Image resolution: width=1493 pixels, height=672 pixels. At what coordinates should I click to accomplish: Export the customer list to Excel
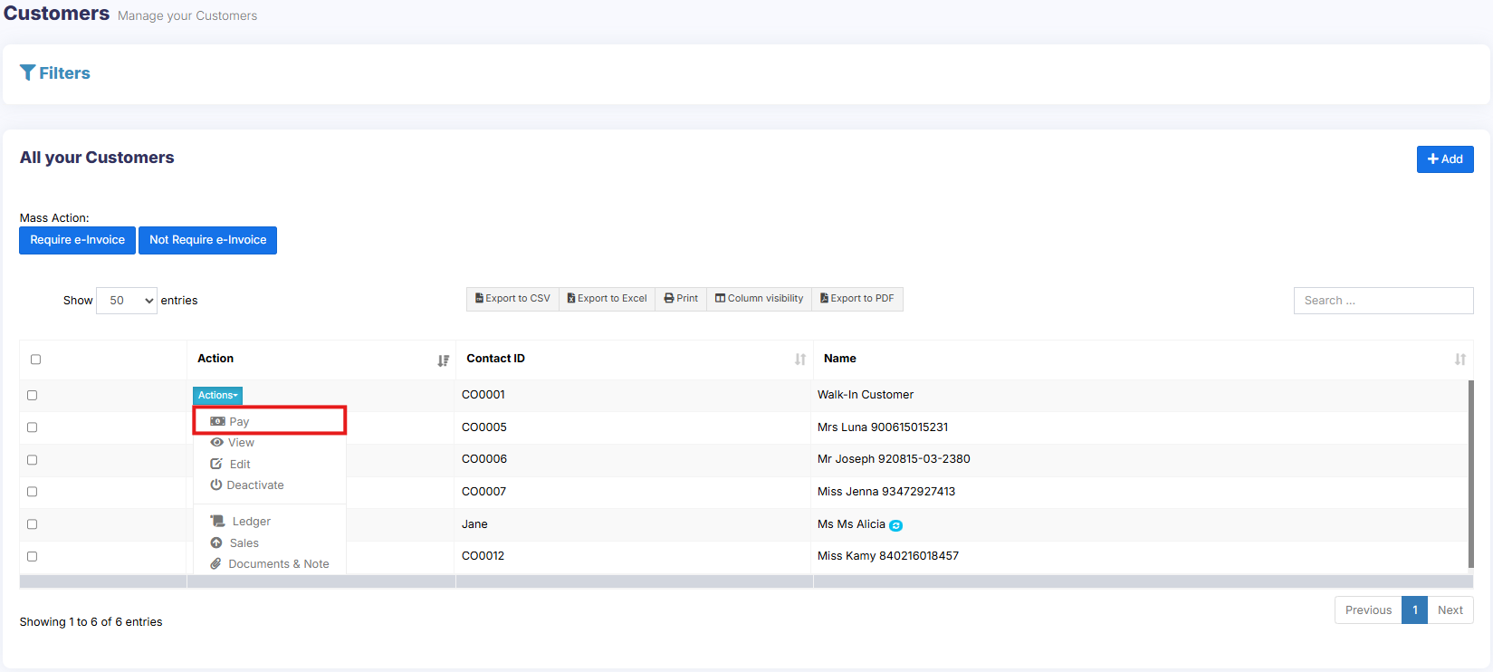point(607,299)
